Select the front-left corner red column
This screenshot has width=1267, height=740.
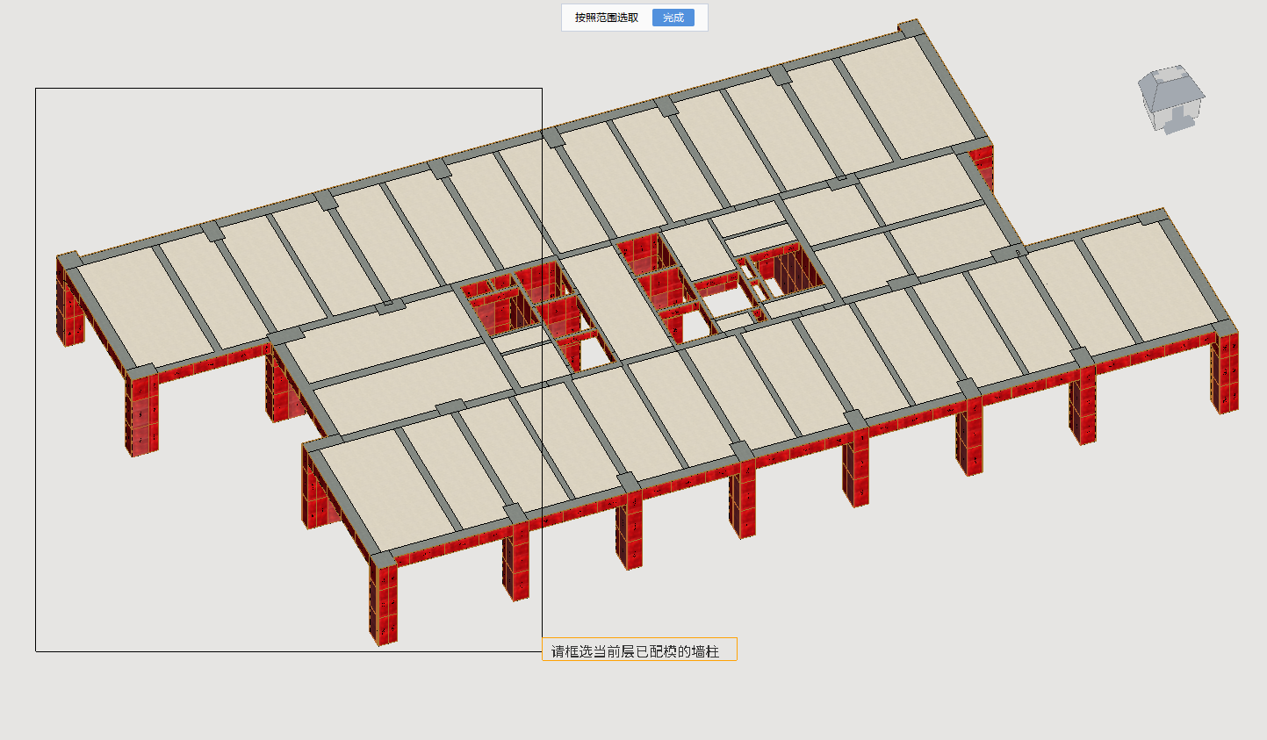[x=383, y=600]
